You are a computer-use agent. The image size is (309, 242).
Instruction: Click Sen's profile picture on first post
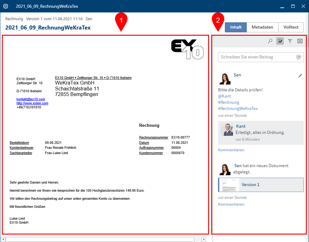225,79
